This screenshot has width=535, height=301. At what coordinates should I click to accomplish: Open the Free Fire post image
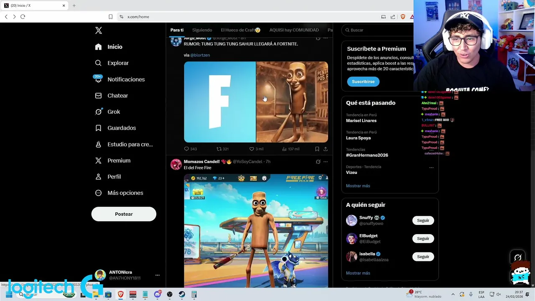tap(256, 231)
